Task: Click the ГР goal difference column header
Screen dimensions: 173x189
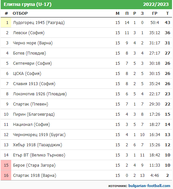Action: click(155, 13)
